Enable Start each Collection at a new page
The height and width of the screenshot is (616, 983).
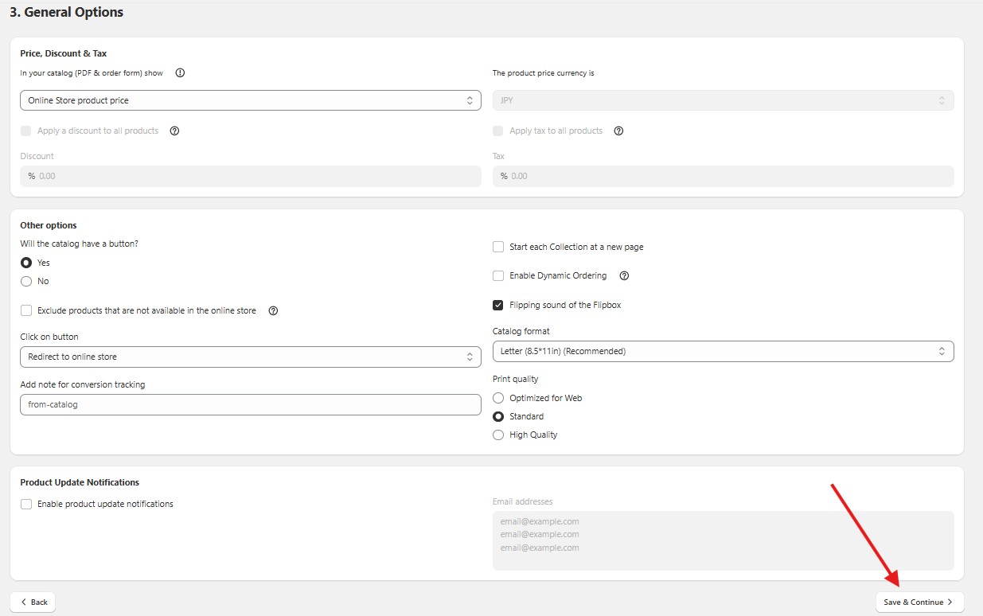coord(498,247)
